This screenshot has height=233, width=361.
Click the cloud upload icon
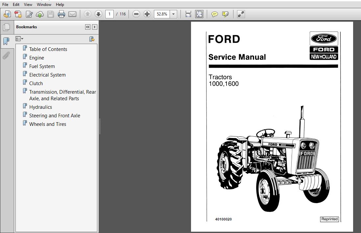40,14
